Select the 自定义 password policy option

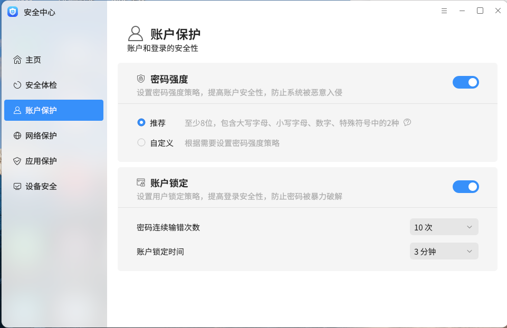tap(141, 142)
